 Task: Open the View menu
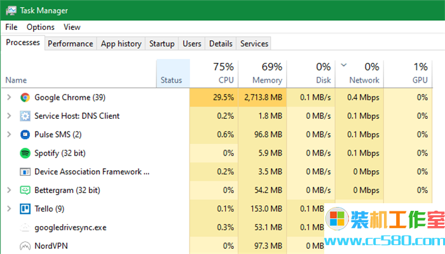[x=72, y=27]
